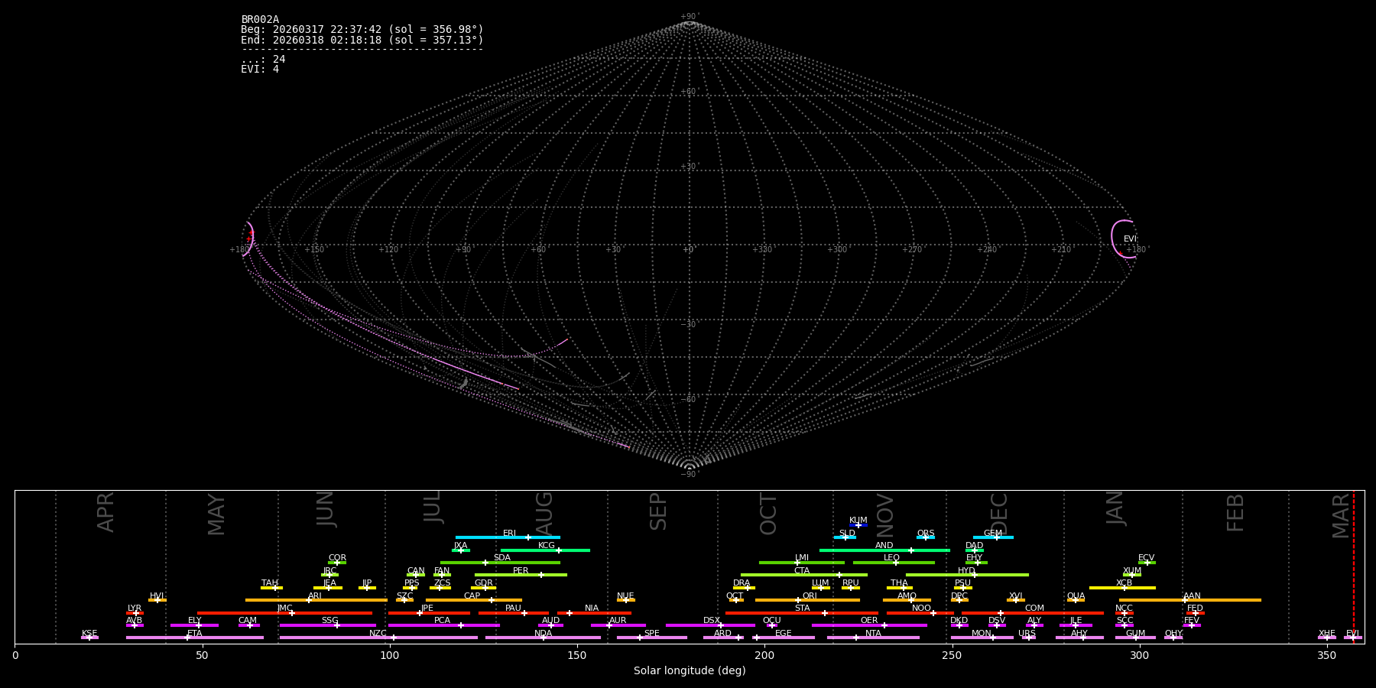Select the NTA shower label

coord(873,633)
